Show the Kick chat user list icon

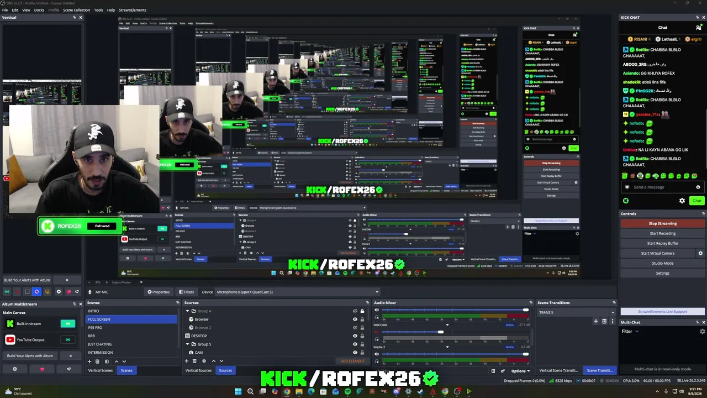699,27
